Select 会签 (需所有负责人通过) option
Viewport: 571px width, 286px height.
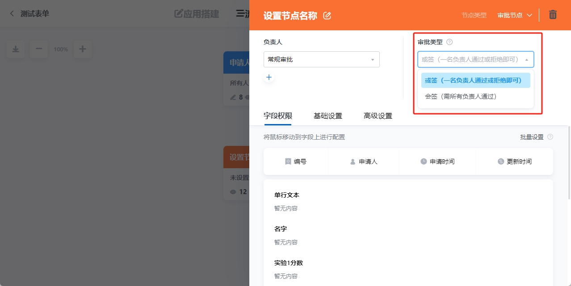point(460,96)
